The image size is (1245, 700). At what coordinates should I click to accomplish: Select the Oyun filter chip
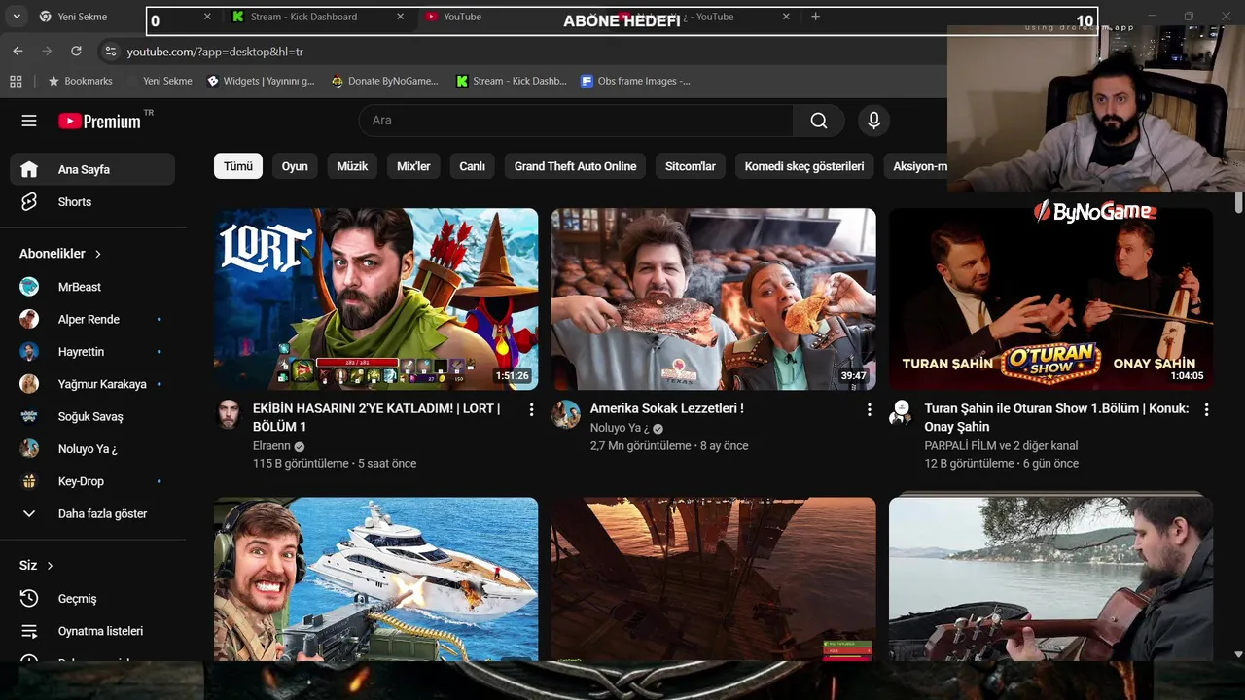[x=295, y=166]
